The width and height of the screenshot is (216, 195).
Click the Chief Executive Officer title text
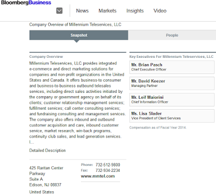point(148,70)
